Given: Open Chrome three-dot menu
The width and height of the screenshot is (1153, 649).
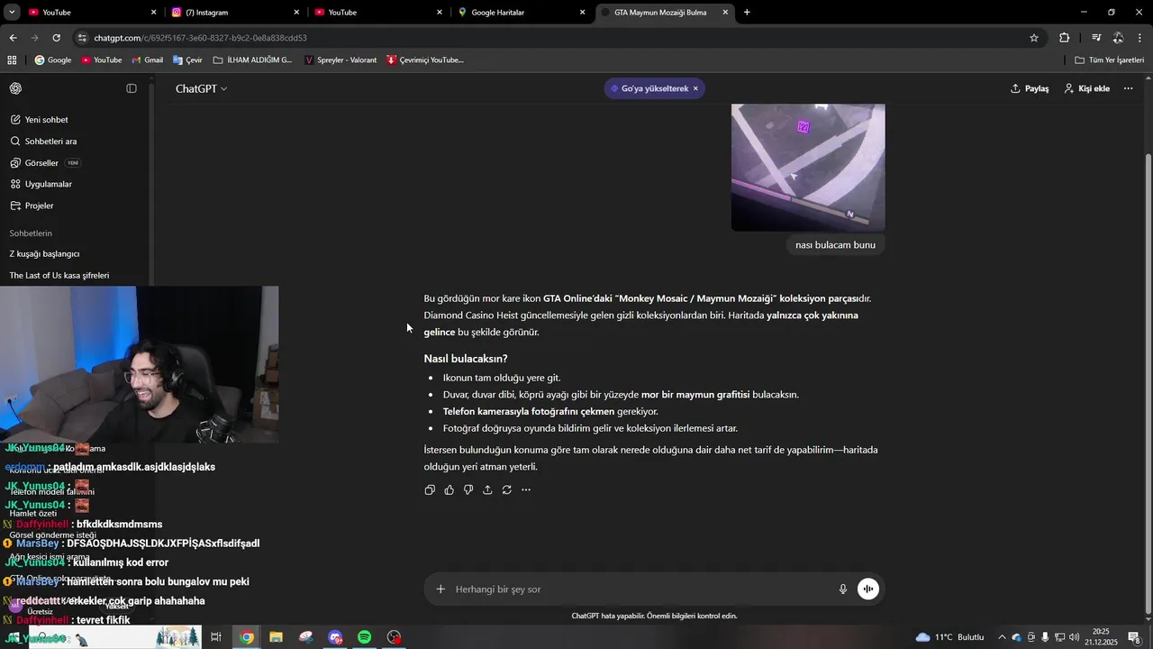Looking at the screenshot, I should [x=1140, y=38].
